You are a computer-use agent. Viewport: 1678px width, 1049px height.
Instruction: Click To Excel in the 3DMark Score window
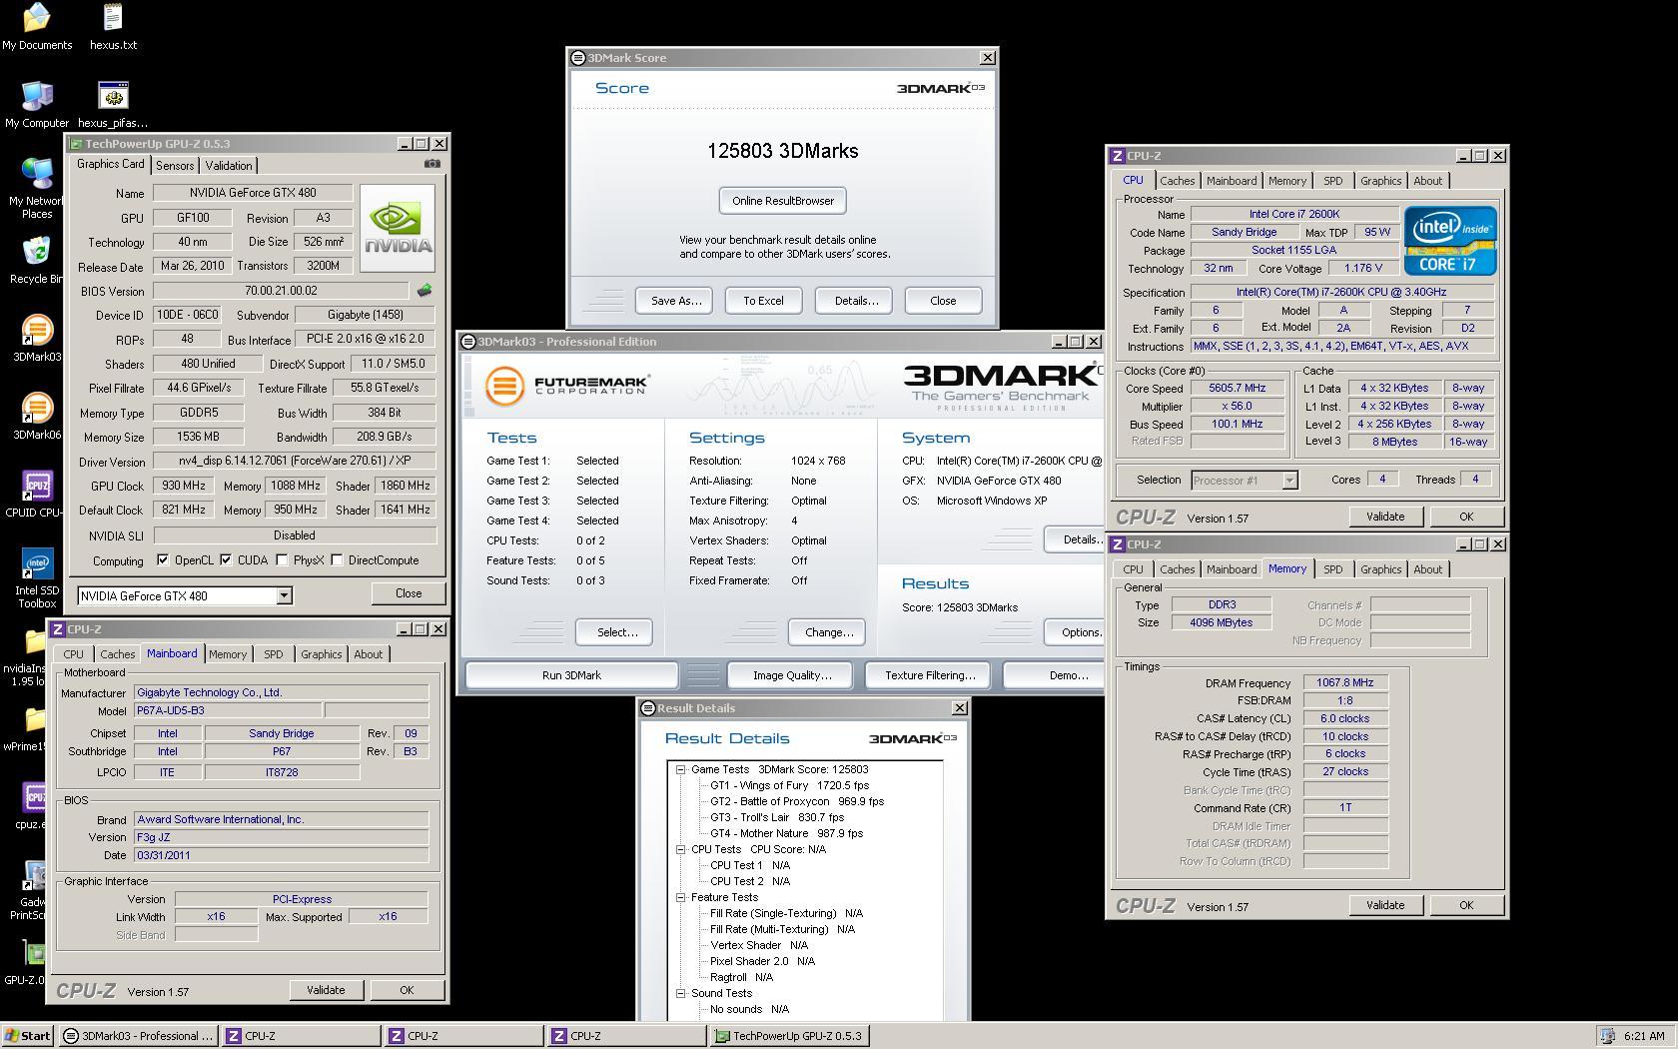(763, 301)
